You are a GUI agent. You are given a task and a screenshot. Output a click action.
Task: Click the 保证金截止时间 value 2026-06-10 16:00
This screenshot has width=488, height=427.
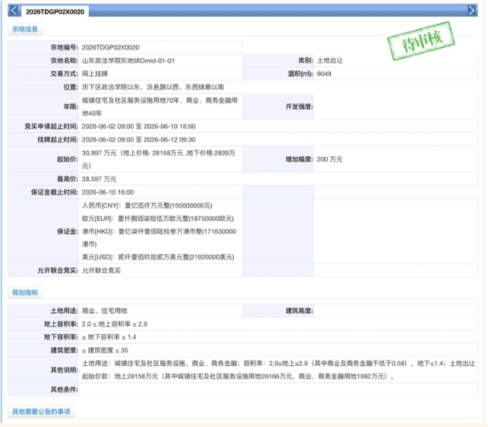(x=107, y=192)
